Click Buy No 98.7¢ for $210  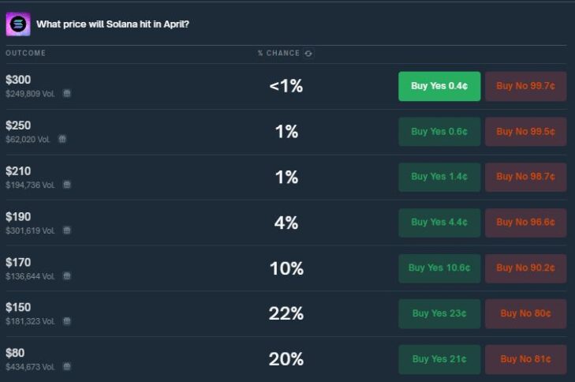[x=525, y=178]
